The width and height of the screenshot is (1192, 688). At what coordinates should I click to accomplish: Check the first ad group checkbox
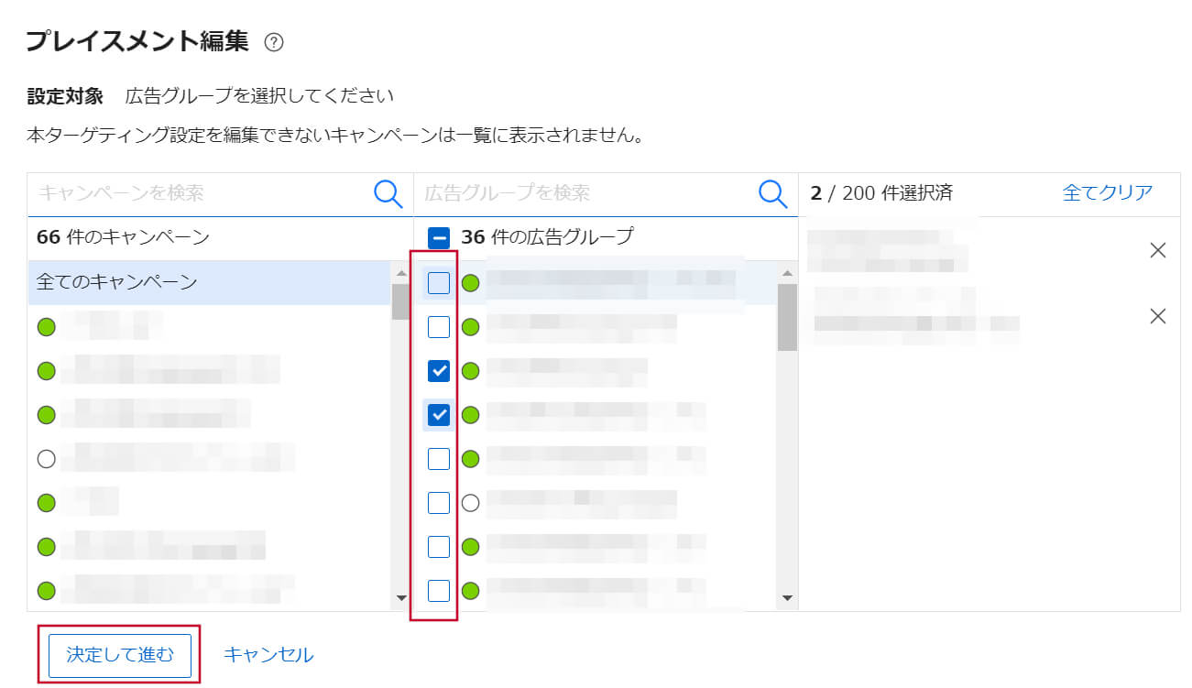(x=440, y=283)
